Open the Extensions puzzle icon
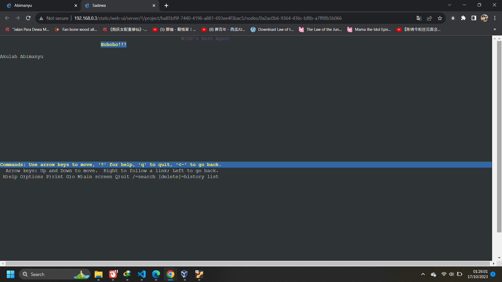Image resolution: width=502 pixels, height=282 pixels. tap(463, 18)
